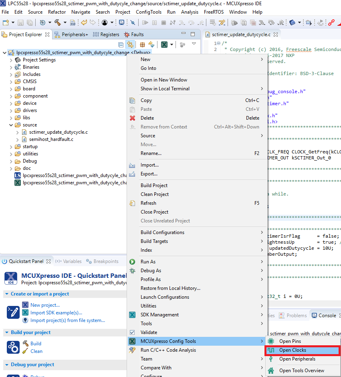Click the Run As green play icon

pyautogui.click(x=132, y=262)
